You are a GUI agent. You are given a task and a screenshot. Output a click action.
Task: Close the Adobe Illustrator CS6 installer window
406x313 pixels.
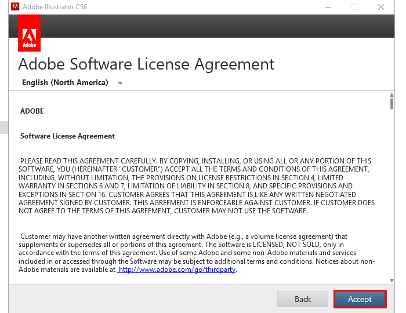(x=382, y=7)
